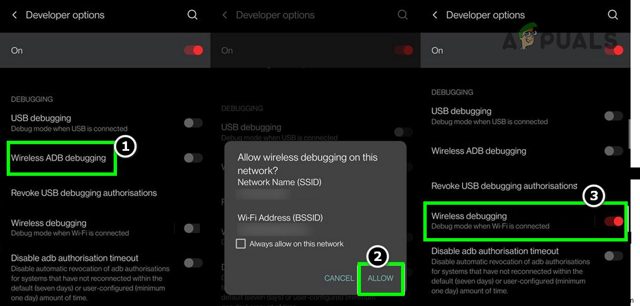Enable Disable adb authorisation timeout switch, right screen
Image resolution: width=640 pixels, height=306 pixels.
tap(613, 256)
